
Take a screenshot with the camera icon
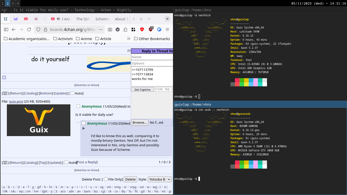pyautogui.click(x=110, y=29)
